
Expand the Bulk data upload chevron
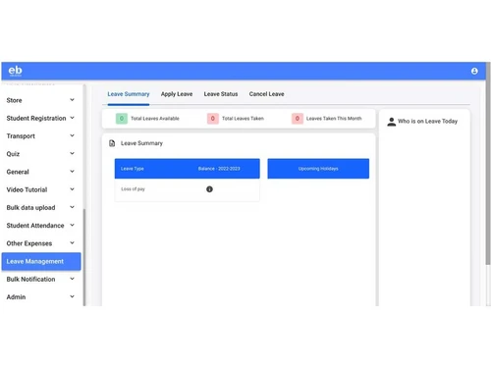[72, 207]
